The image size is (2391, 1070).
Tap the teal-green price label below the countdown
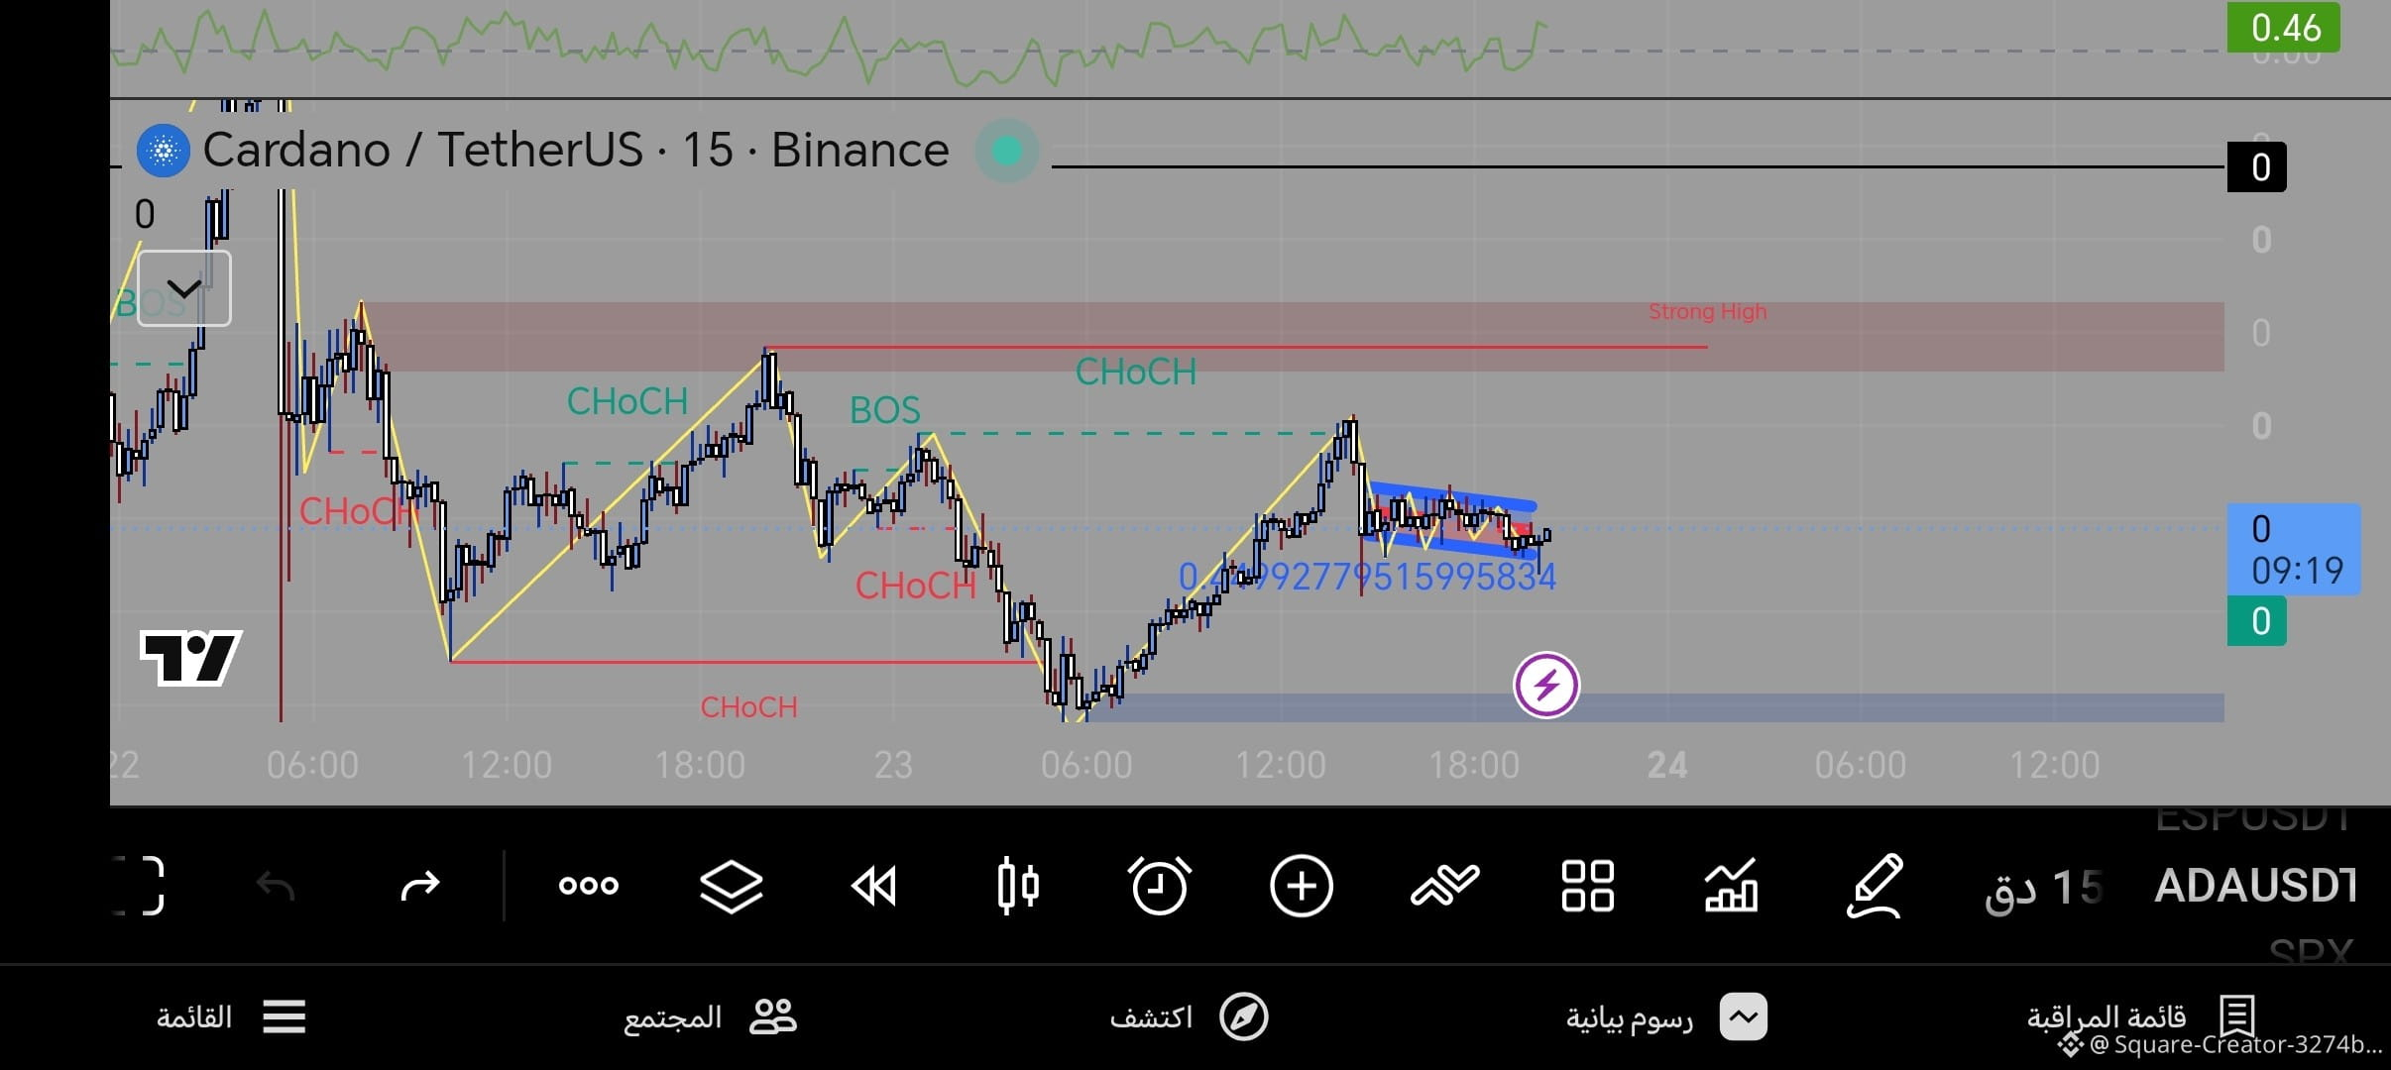[x=2257, y=621]
